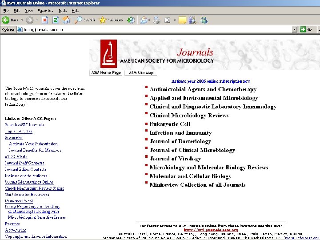
Task: Open the Favorites menu
Action: point(45,11)
